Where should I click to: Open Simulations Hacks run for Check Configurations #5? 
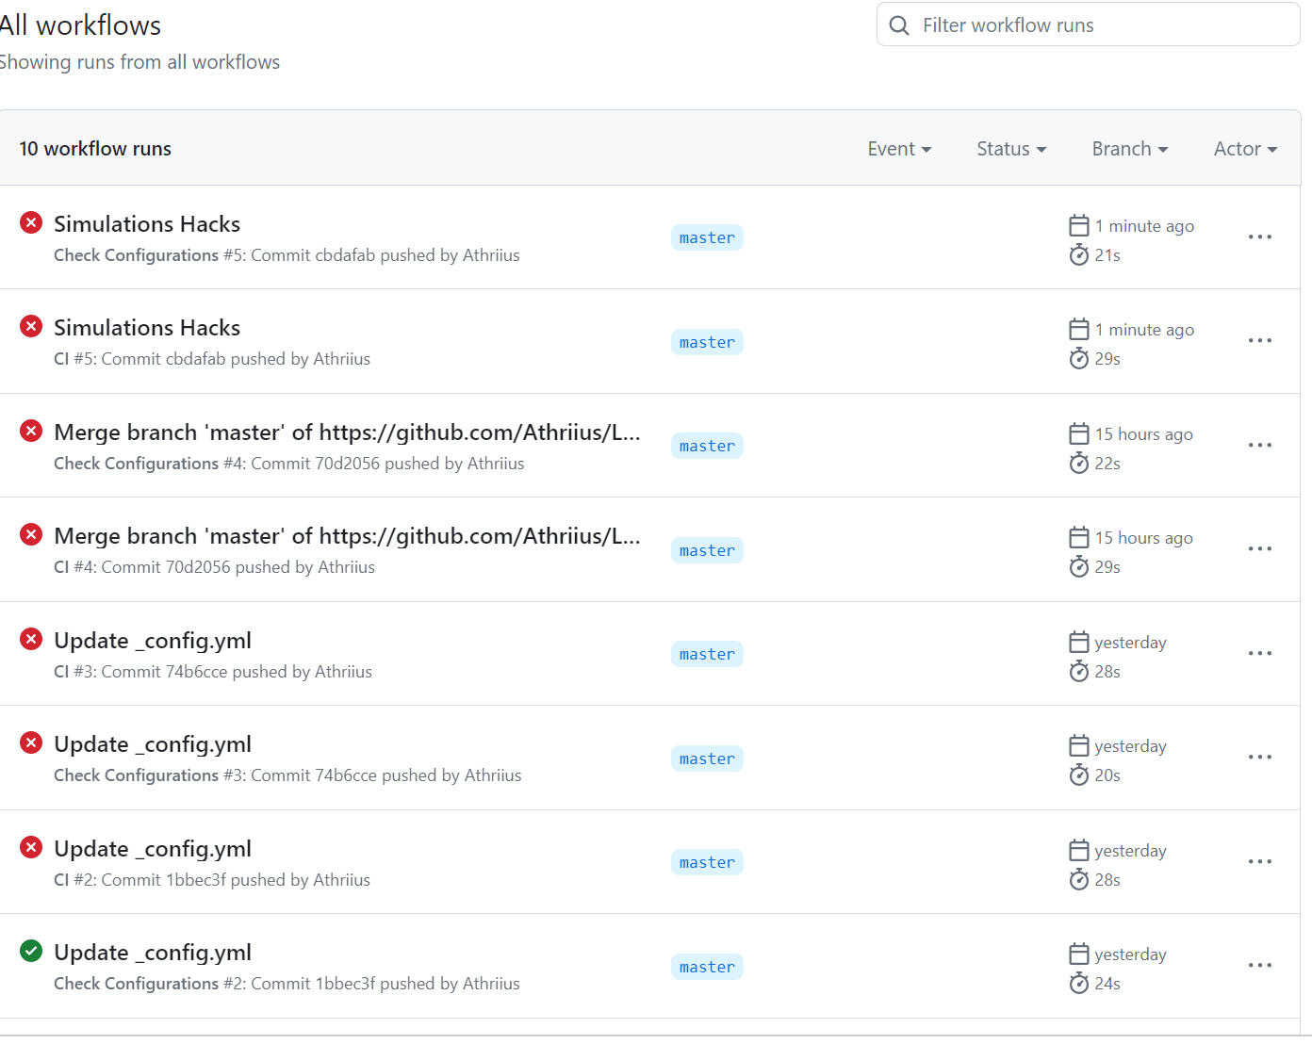tap(147, 224)
